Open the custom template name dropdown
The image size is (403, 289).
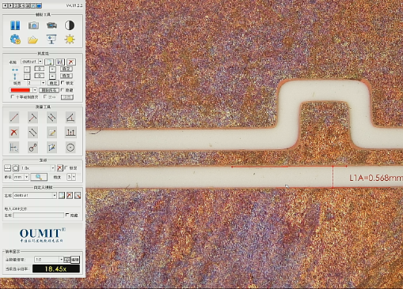tap(55, 195)
